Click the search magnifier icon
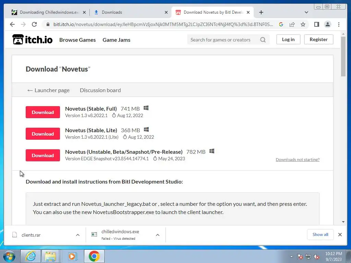This screenshot has height=263, width=351. [x=263, y=40]
